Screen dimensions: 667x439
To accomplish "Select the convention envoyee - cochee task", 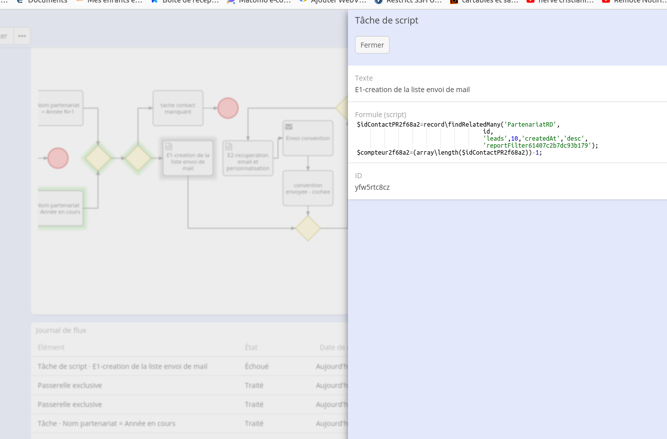I will point(308,188).
